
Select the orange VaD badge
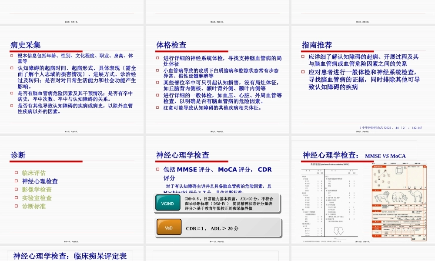click(169, 228)
